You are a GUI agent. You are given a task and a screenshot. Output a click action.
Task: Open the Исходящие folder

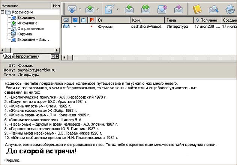click(x=27, y=23)
